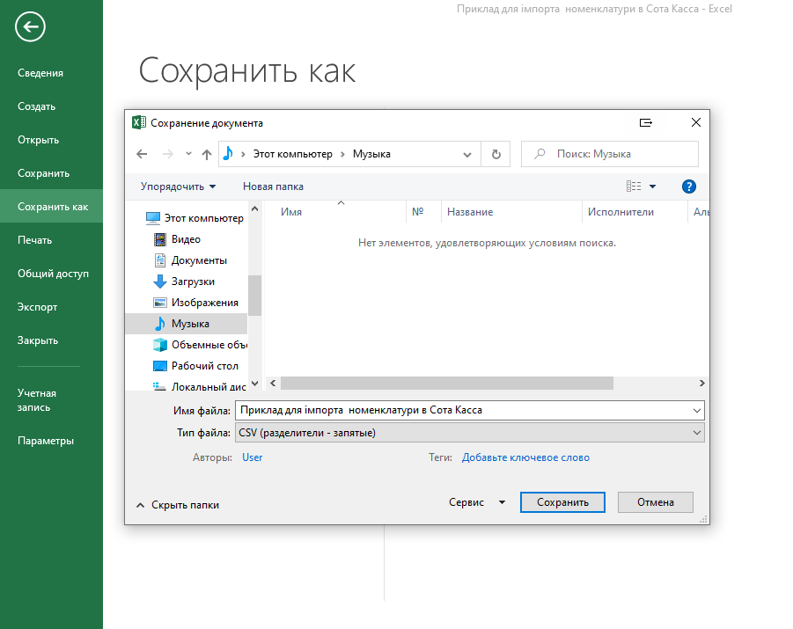
Task: Click the Отмена button
Action: coord(656,502)
